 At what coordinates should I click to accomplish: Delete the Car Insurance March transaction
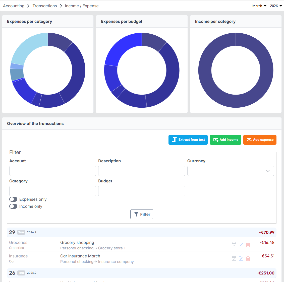pyautogui.click(x=248, y=259)
